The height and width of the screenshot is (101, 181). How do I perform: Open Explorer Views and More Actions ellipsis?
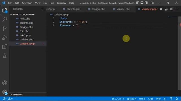(42, 9)
